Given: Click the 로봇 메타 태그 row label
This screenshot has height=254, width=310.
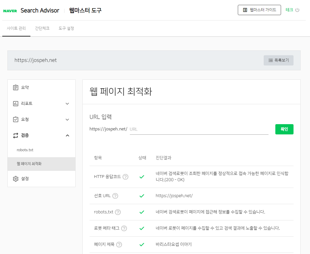Looking at the screenshot, I should [x=107, y=228].
